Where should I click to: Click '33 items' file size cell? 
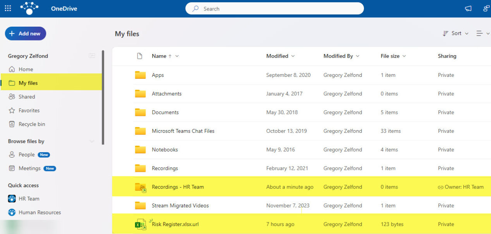[391, 131]
